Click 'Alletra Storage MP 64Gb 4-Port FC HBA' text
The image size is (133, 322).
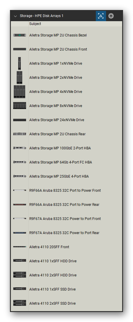[x=60, y=162]
